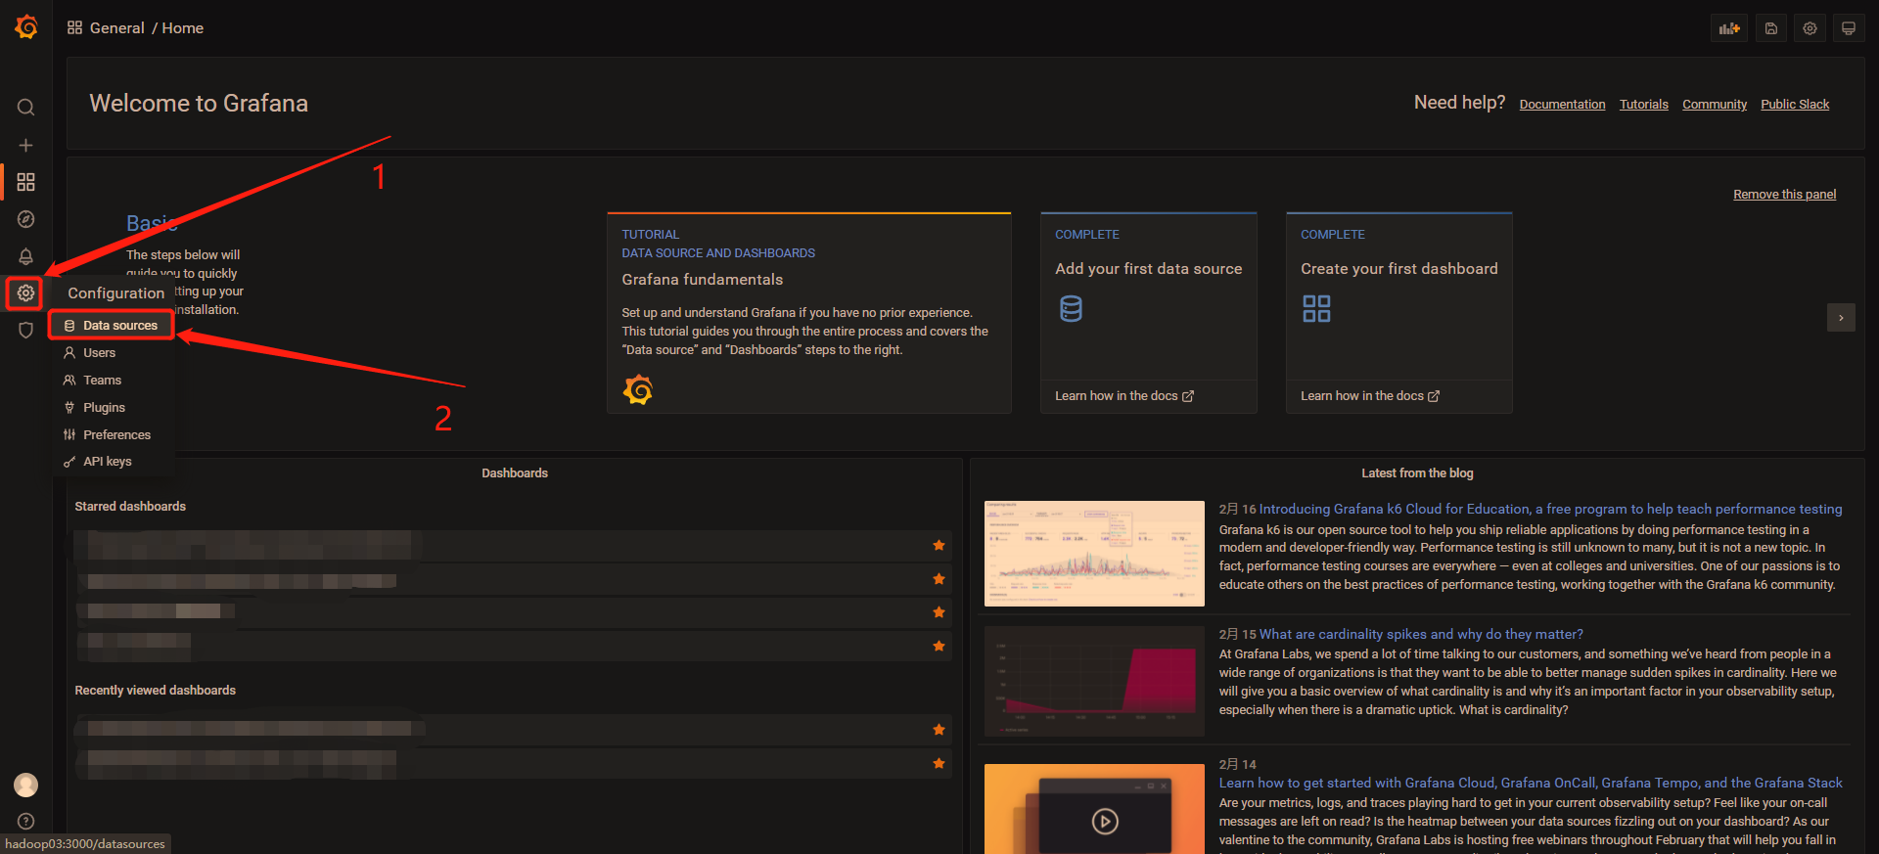Toggle the Cycle view mode monitor icon

point(1849,28)
